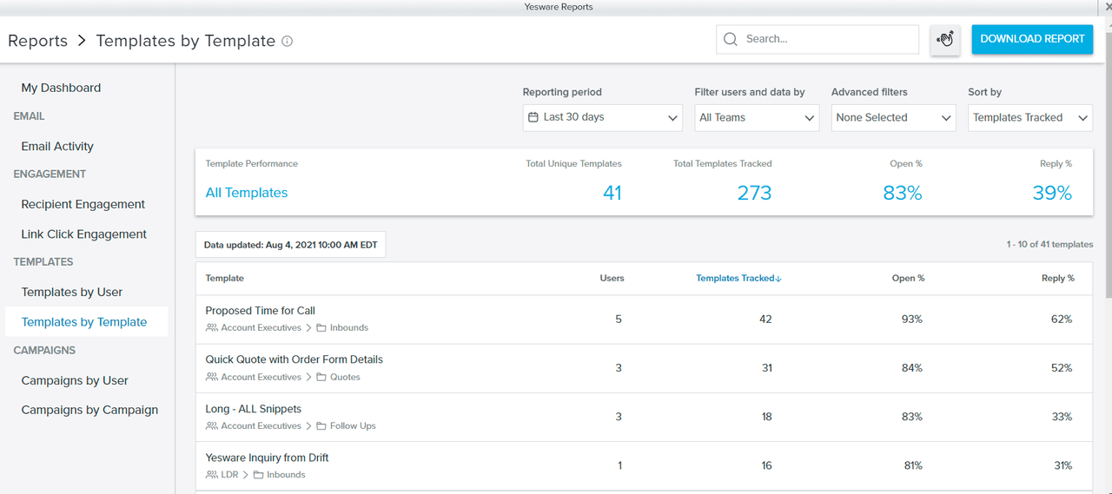Viewport: 1112px width, 494px height.
Task: Click the waving hand icon button
Action: (945, 39)
